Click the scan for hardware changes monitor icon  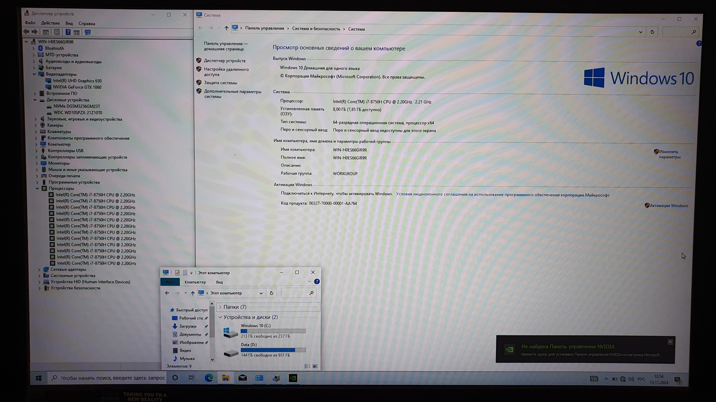(x=88, y=32)
